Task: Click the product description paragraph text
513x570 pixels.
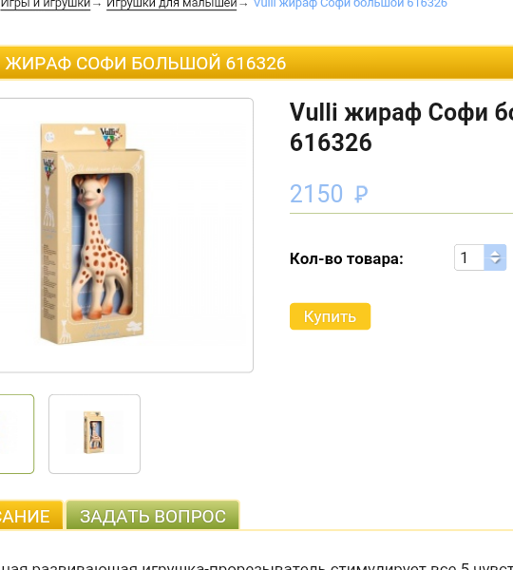Action: [256, 565]
